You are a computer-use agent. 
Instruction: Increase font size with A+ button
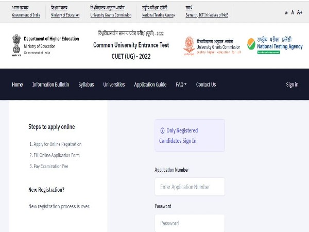(300, 12)
